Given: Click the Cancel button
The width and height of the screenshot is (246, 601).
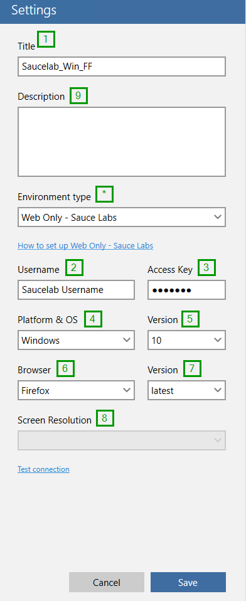Looking at the screenshot, I should (107, 583).
